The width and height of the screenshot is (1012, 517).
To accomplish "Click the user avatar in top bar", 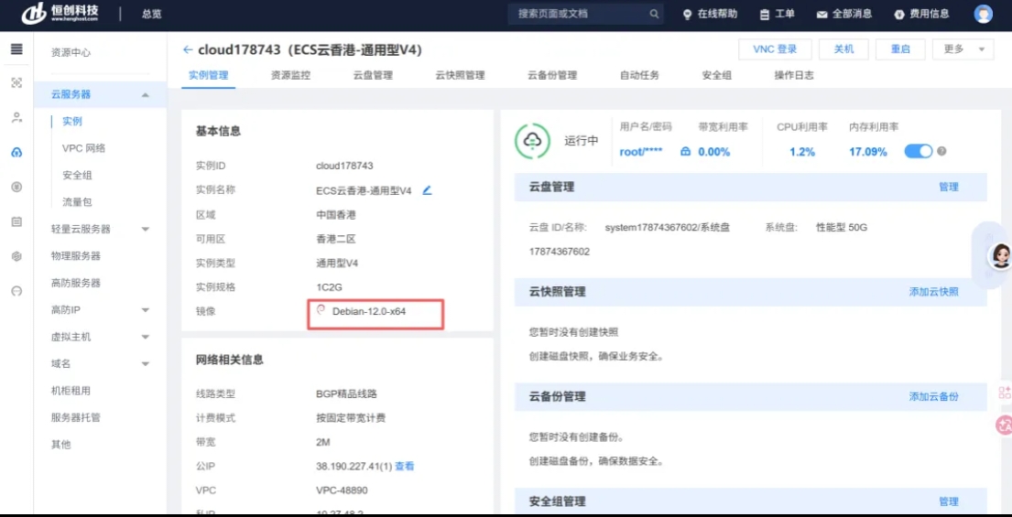I will [983, 14].
